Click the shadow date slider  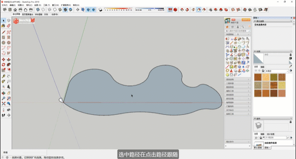point(118,9)
